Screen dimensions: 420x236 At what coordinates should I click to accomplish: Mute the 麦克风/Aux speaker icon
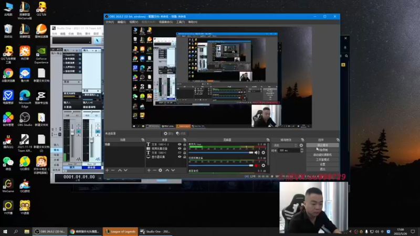click(x=257, y=153)
